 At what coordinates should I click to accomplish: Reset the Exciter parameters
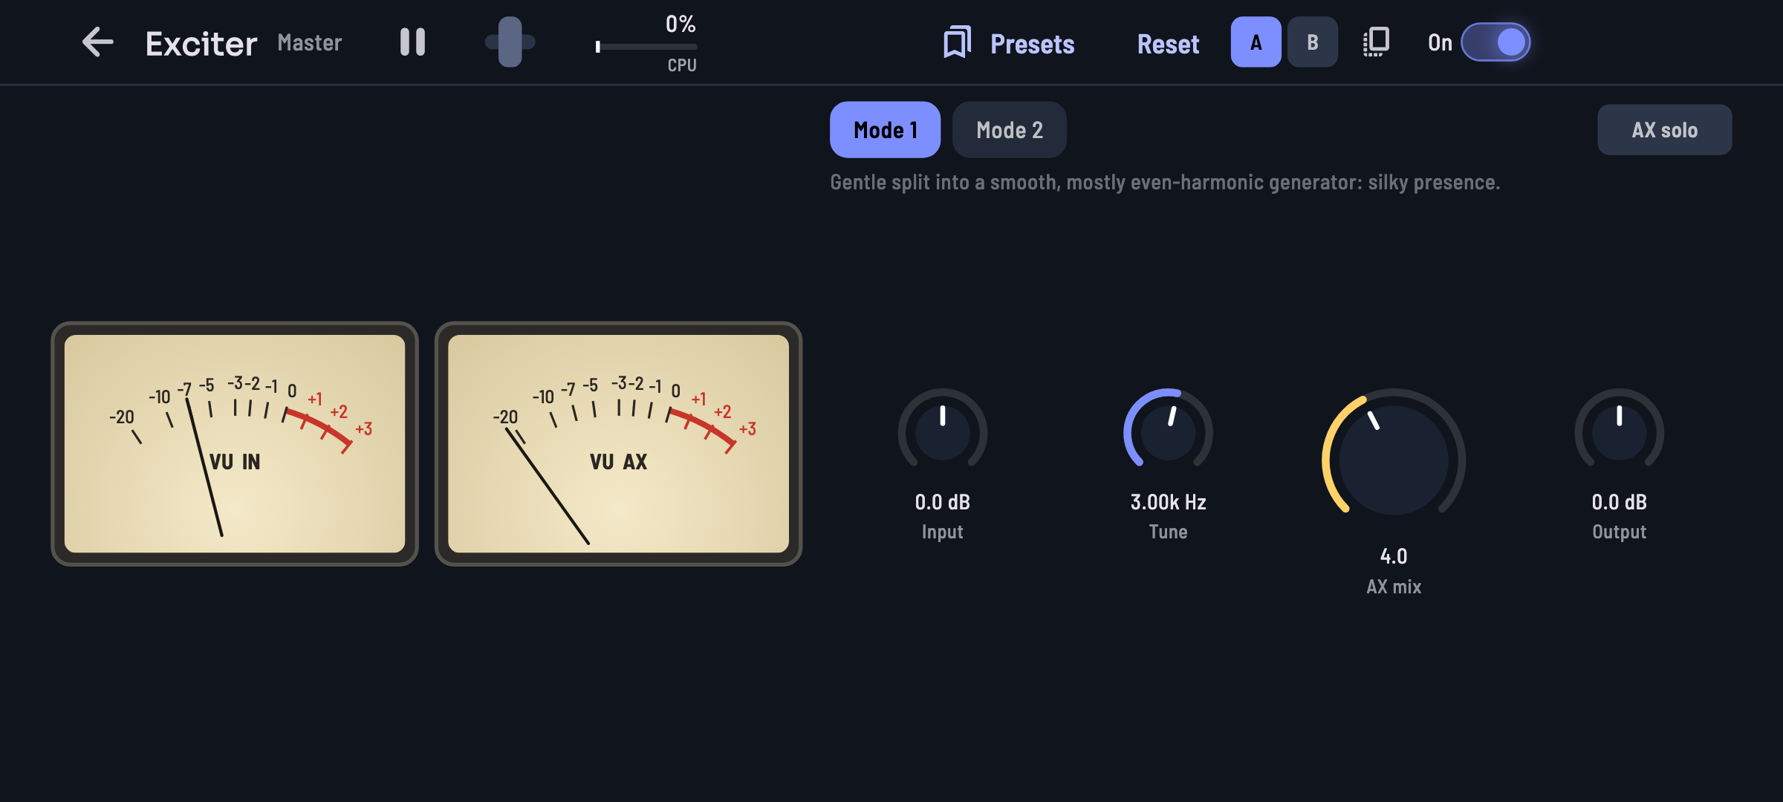coord(1168,44)
